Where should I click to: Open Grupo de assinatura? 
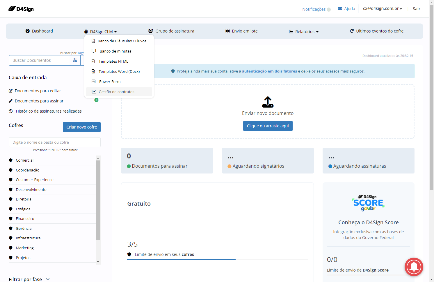pyautogui.click(x=171, y=31)
